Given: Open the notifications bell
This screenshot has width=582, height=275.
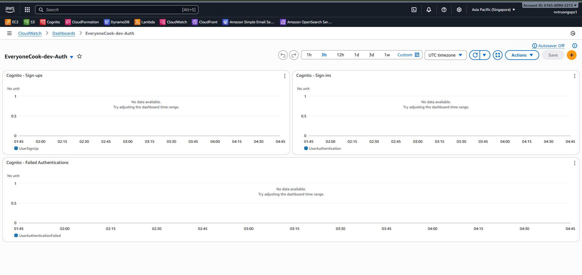Looking at the screenshot, I should point(429,10).
